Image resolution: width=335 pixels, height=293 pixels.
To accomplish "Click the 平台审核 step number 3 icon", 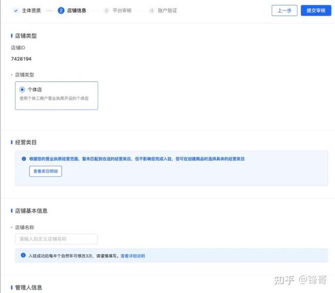I will tap(106, 11).
